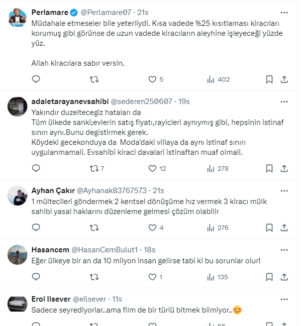Bookmark Perlamare's tweet

pos(269,79)
